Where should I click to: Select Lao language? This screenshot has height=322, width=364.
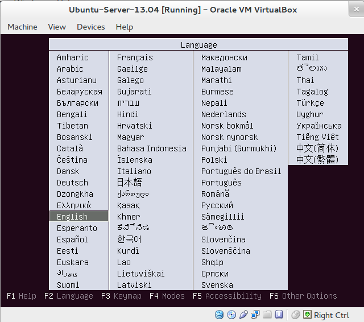[x=124, y=262]
